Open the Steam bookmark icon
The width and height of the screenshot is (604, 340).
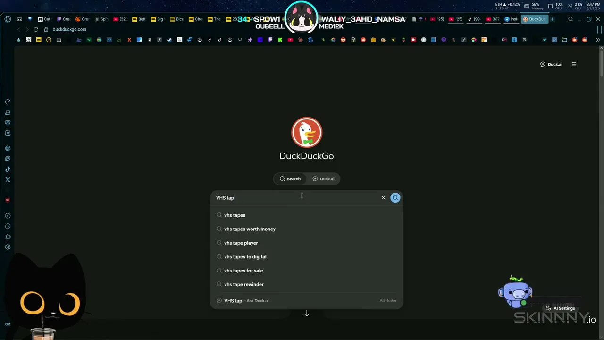169,40
